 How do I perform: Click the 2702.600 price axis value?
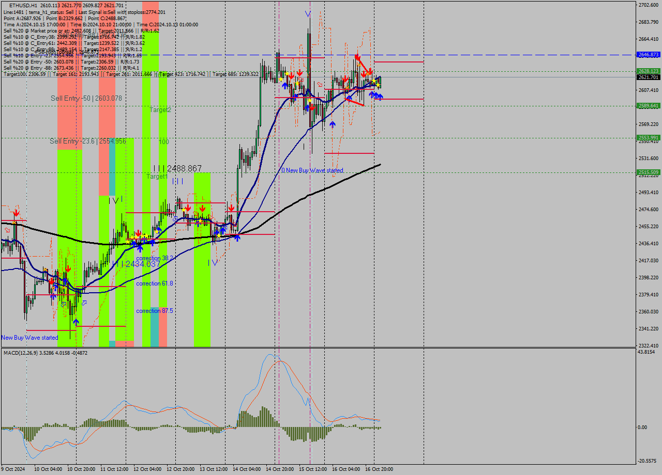[648, 5]
